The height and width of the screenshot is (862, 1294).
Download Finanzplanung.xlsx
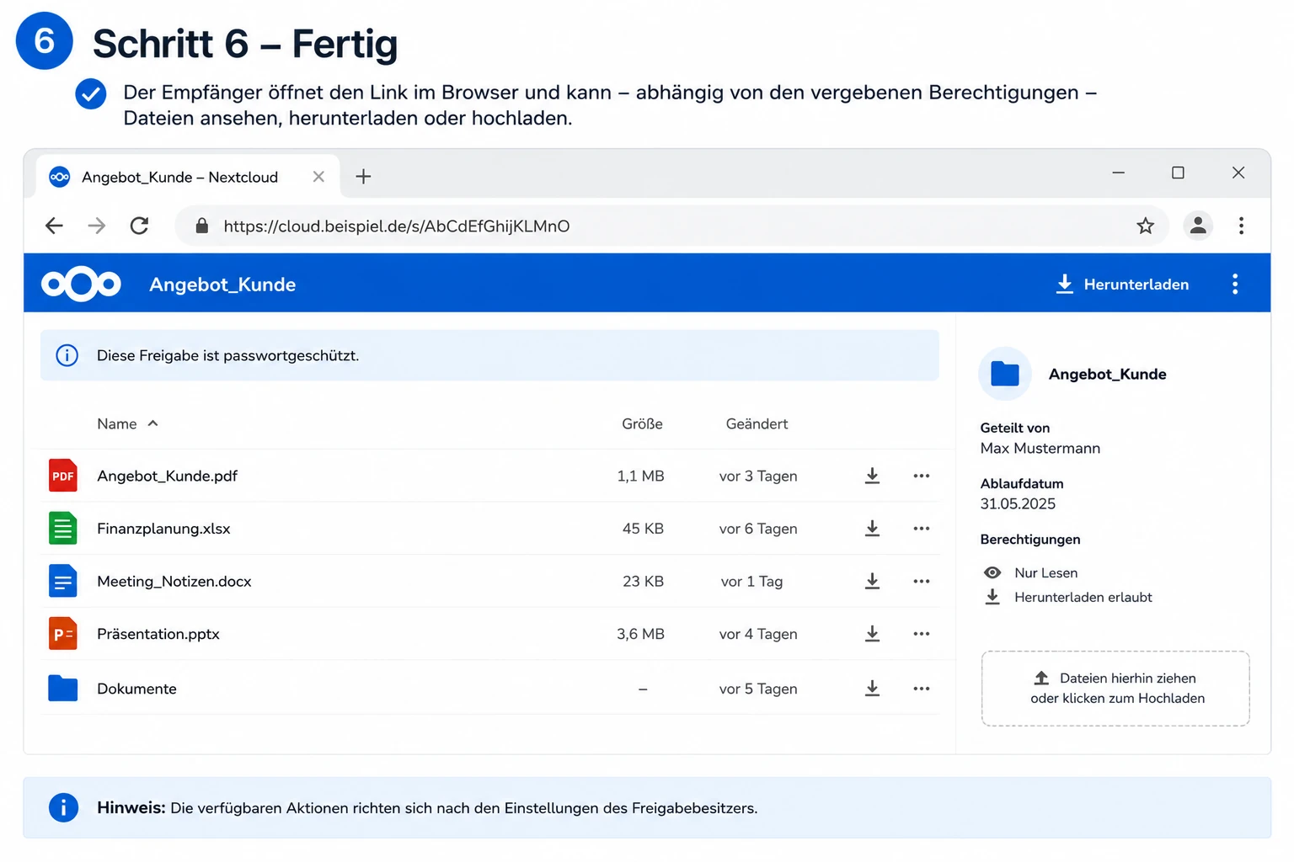click(x=873, y=529)
